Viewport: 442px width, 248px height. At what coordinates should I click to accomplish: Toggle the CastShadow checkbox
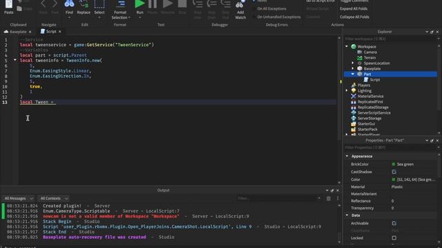tap(394, 172)
